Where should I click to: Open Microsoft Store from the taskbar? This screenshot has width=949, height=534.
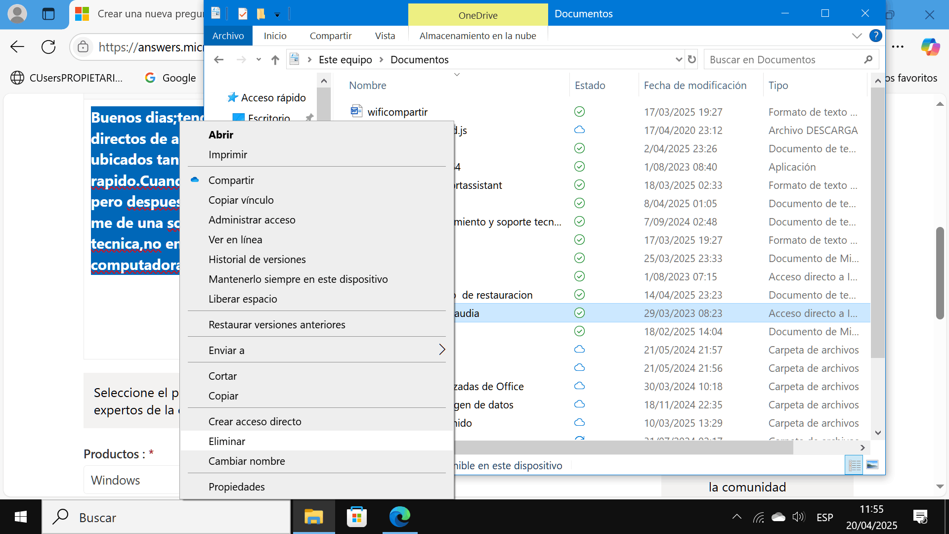coord(356,517)
